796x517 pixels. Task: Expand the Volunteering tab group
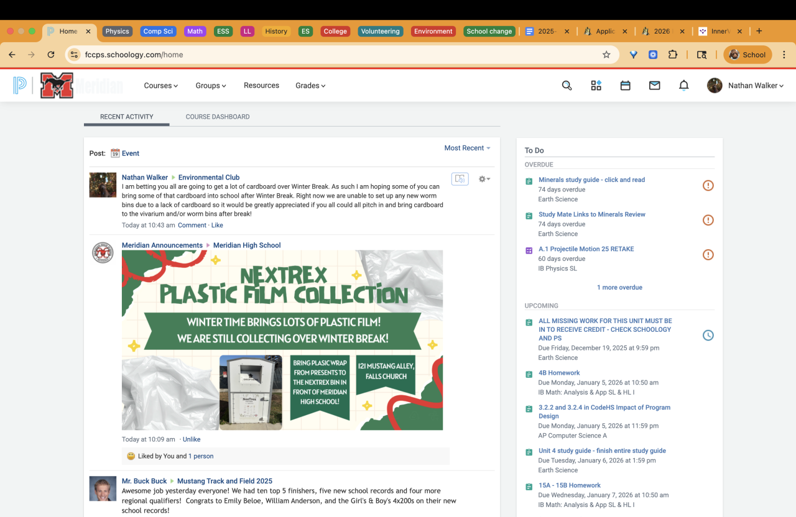pos(381,31)
